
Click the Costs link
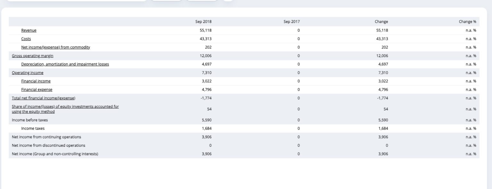click(26, 39)
